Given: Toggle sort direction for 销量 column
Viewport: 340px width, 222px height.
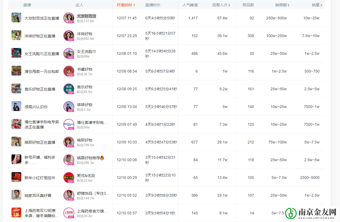Looking at the screenshot, I should coord(317,5).
